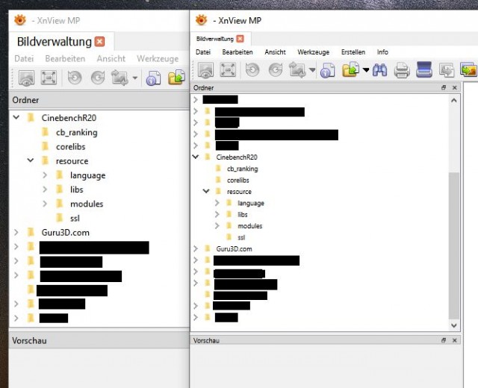The width and height of the screenshot is (478, 388).
Task: Click the batch convert icon with gray arrow
Action: point(447,70)
